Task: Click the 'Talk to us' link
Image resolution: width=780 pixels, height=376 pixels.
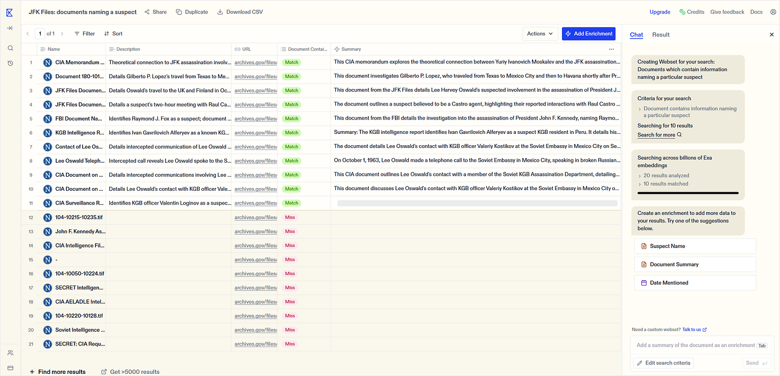Action: tap(695, 329)
